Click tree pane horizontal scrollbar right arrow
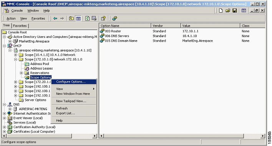This screenshot has width=272, height=146. [95, 136]
